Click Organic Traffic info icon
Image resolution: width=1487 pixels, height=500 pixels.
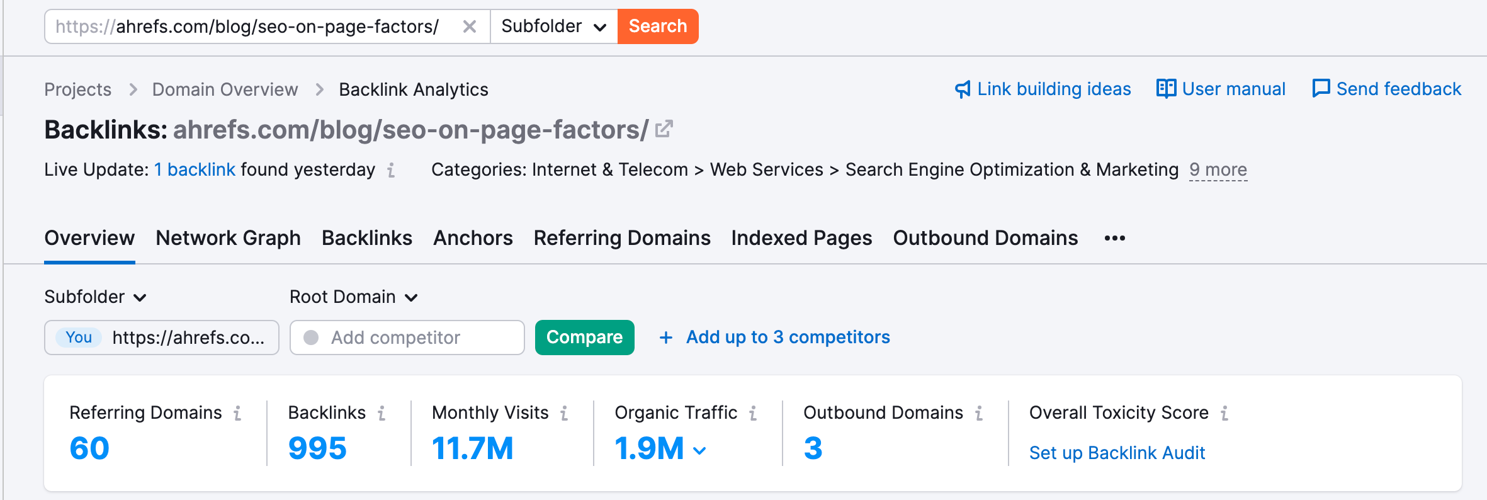coord(753,413)
